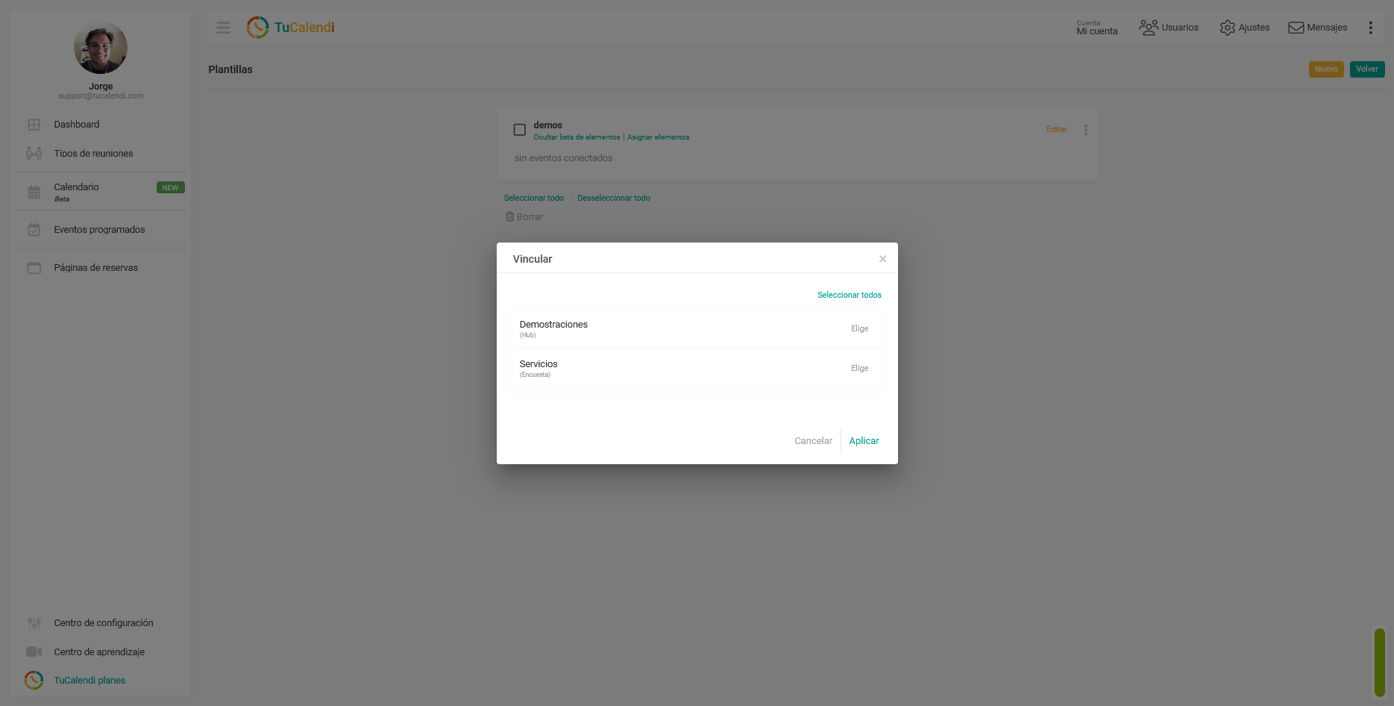Screen dimensions: 1394x706
Task: Click Editar on demos template
Action: tap(1056, 130)
